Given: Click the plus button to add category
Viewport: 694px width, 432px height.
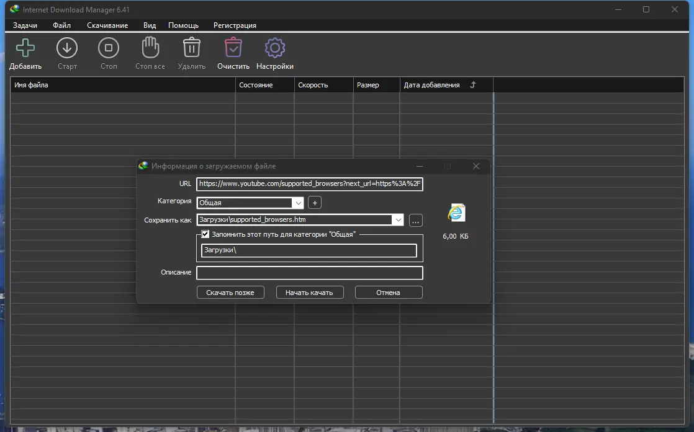Looking at the screenshot, I should point(315,203).
